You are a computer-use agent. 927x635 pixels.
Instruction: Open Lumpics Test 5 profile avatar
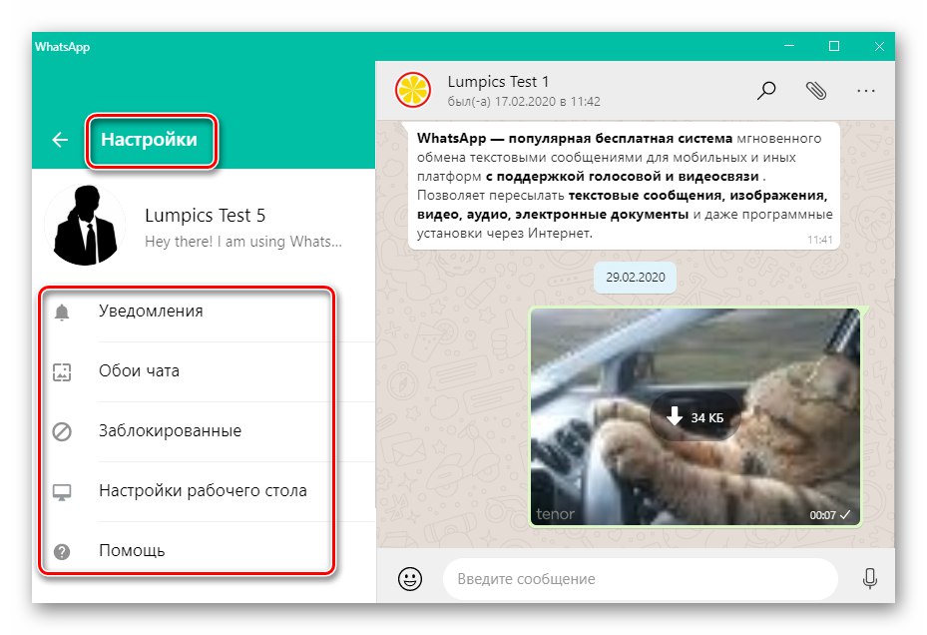pos(86,223)
